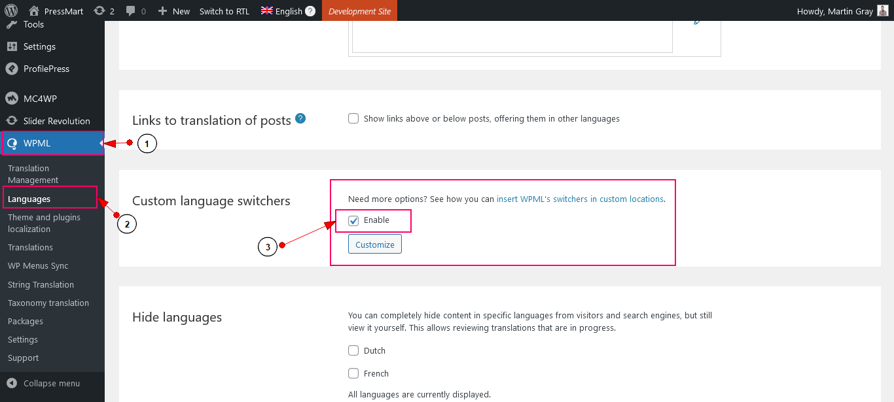Enable show links above or below posts
The height and width of the screenshot is (402, 894).
point(353,118)
